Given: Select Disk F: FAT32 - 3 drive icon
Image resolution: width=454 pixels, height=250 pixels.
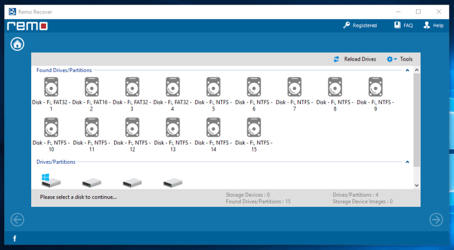Looking at the screenshot, I should click(132, 87).
